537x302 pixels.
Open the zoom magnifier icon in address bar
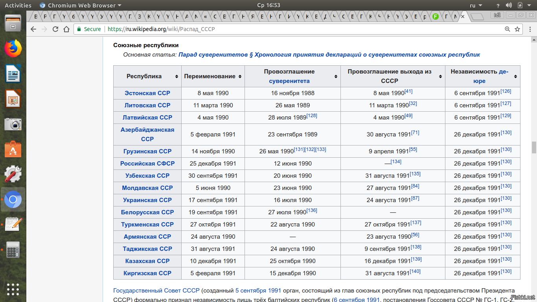click(x=508, y=29)
